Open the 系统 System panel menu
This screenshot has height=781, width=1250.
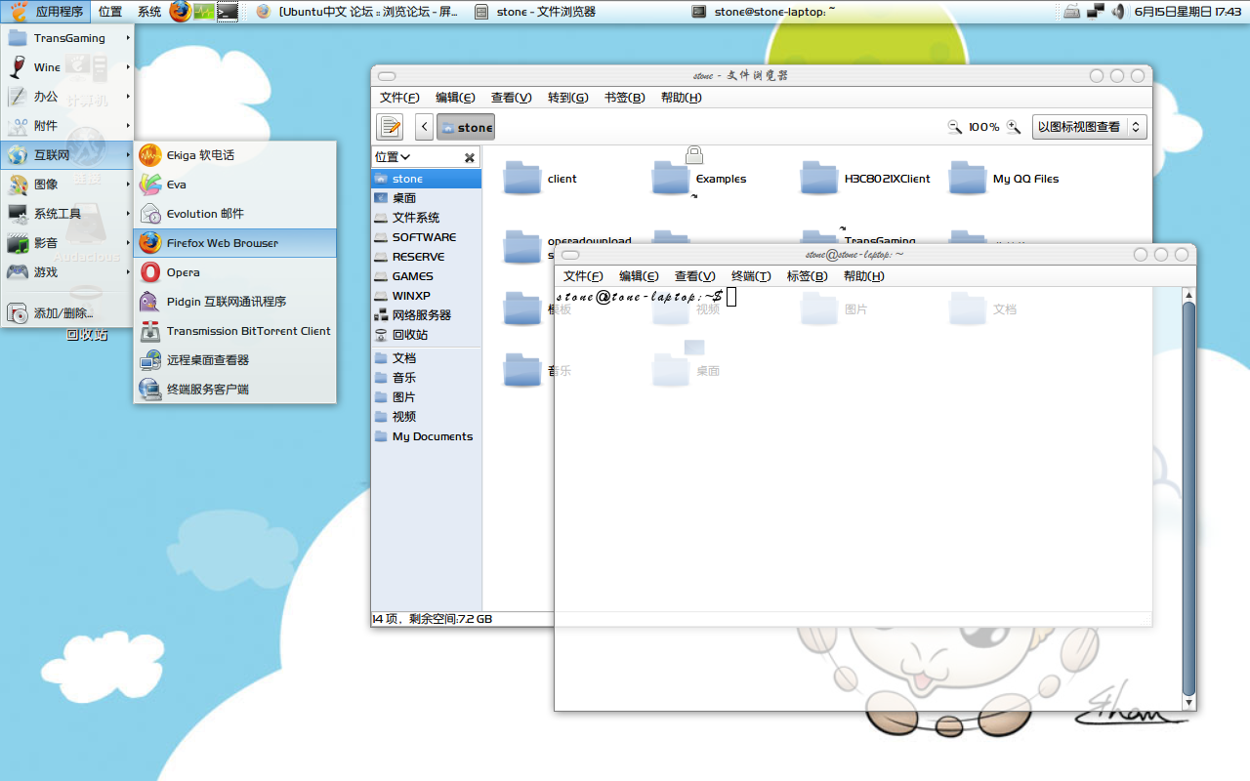[x=149, y=12]
